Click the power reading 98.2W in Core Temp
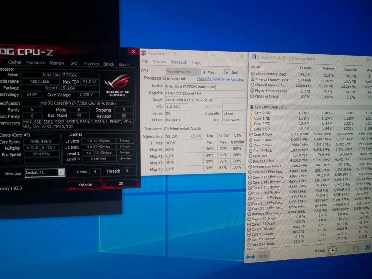The width and height of the screenshot is (372, 279). pos(177,136)
